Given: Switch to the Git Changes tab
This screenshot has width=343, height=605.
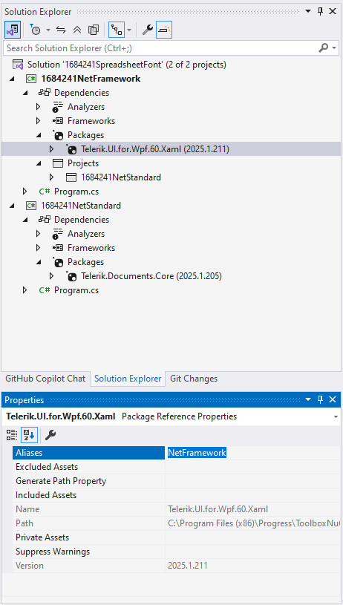Looking at the screenshot, I should click(x=194, y=379).
